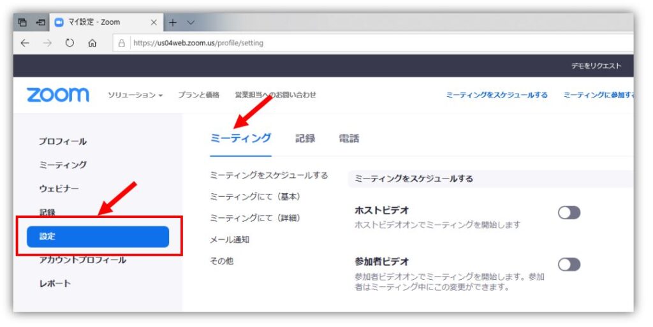Click the URL address field
The image size is (653, 327).
click(x=372, y=43)
